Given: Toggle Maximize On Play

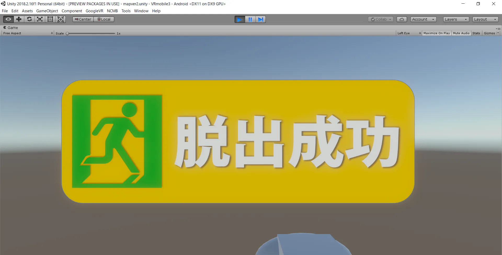Looking at the screenshot, I should (x=436, y=33).
